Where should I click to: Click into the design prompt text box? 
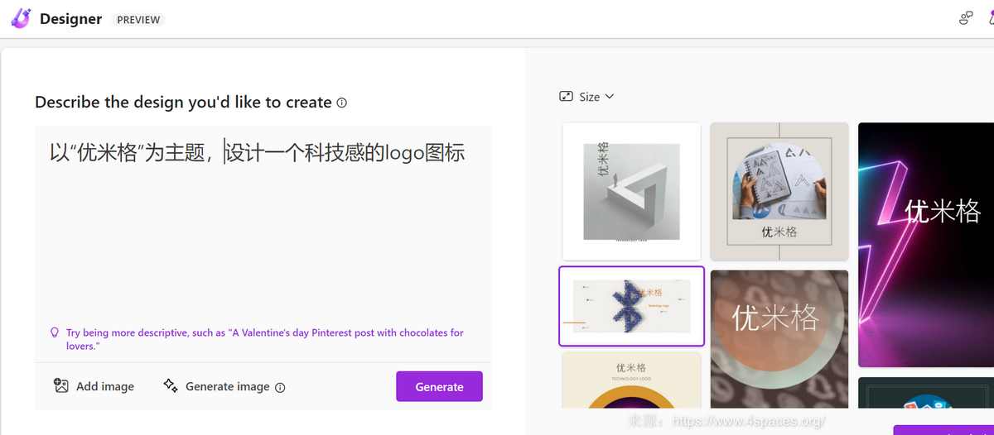(x=262, y=232)
